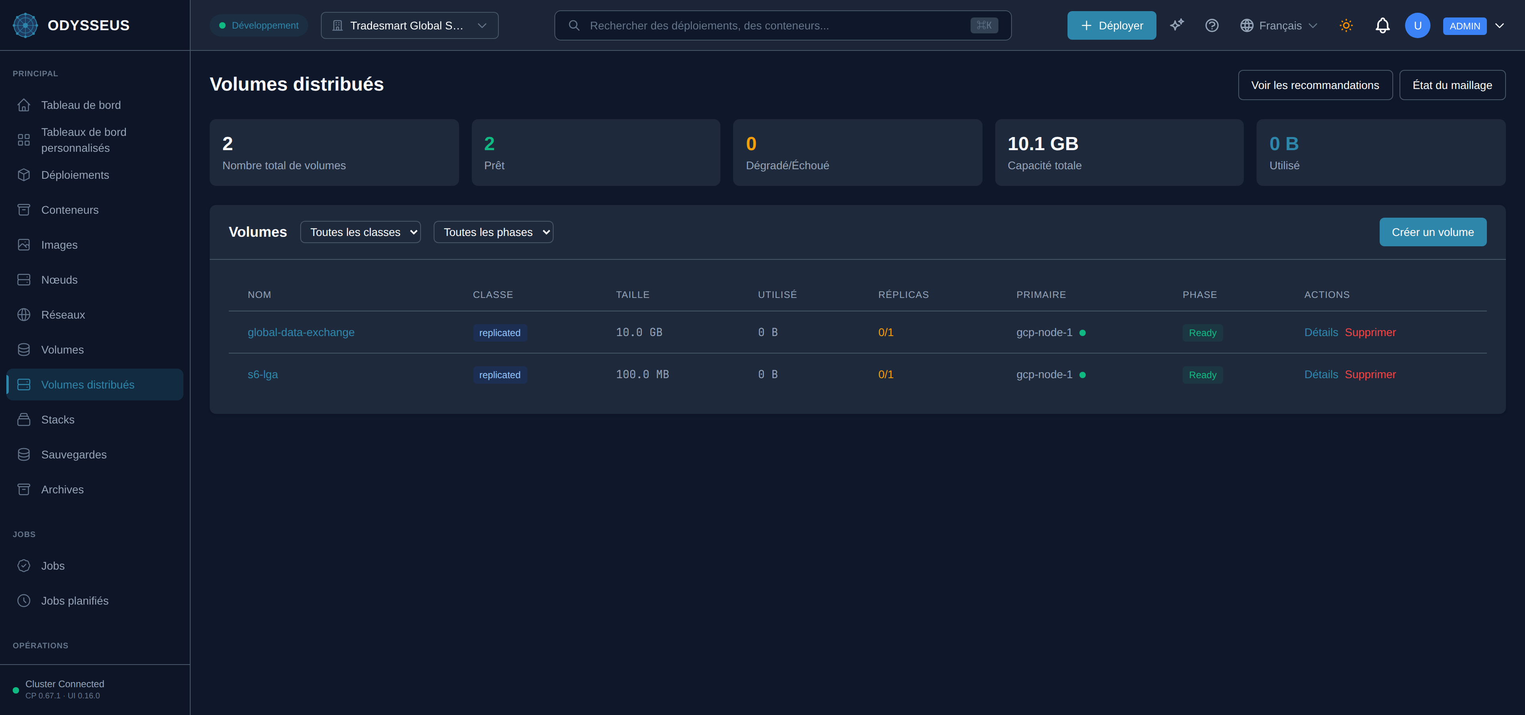Toggle light theme with sun icon
1525x715 pixels.
(1346, 25)
